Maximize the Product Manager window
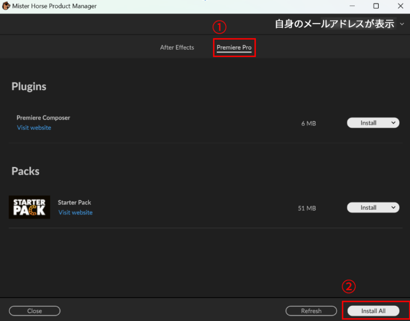The width and height of the screenshot is (410, 321). point(376,6)
